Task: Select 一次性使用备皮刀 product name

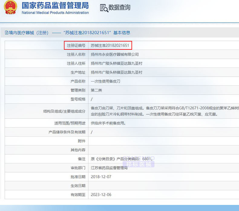Action: [106, 81]
